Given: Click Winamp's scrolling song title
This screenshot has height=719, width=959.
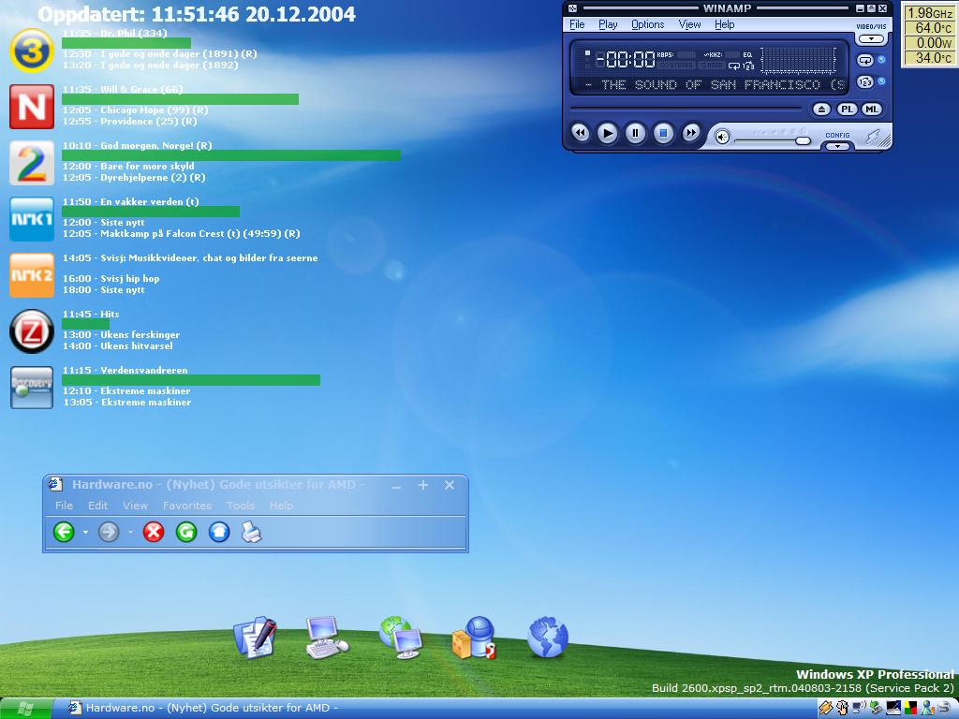Looking at the screenshot, I should coord(715,85).
